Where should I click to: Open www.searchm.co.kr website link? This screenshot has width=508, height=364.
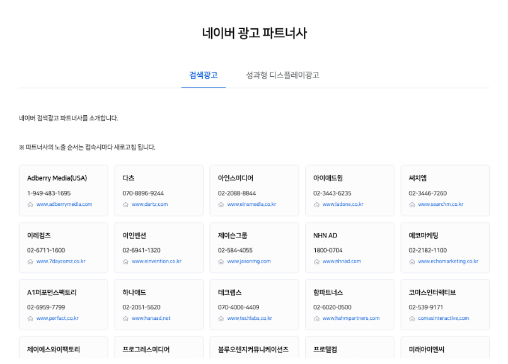coord(441,204)
